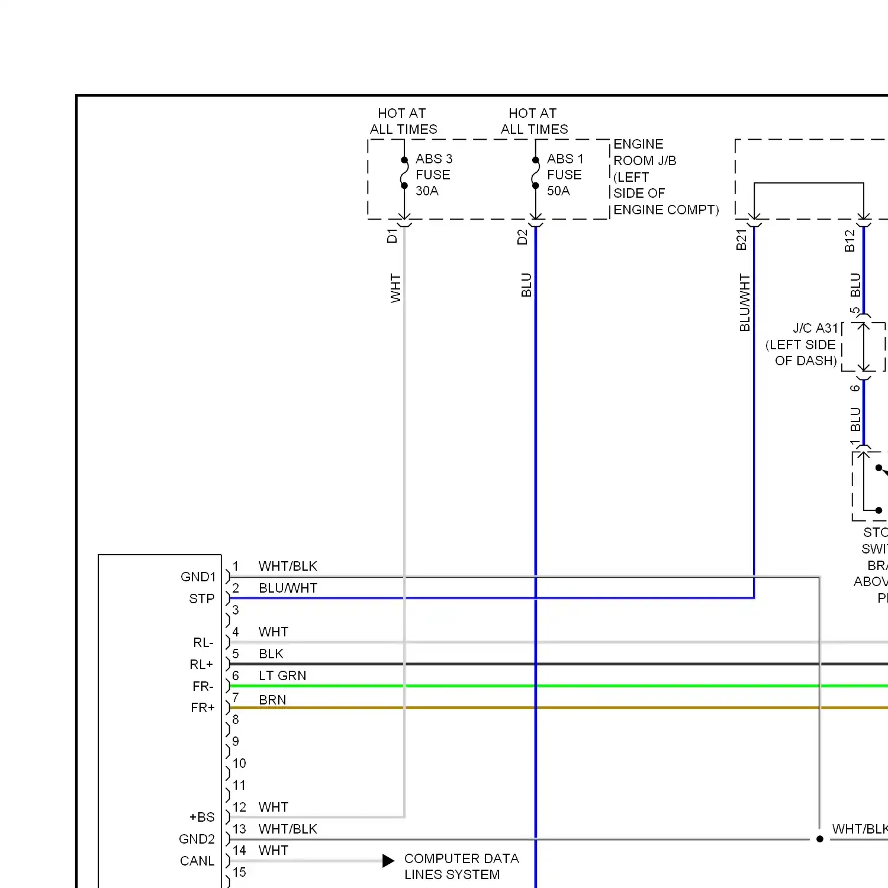Select the vertical WHT wire label below D1
This screenshot has height=888, width=888.
(395, 288)
